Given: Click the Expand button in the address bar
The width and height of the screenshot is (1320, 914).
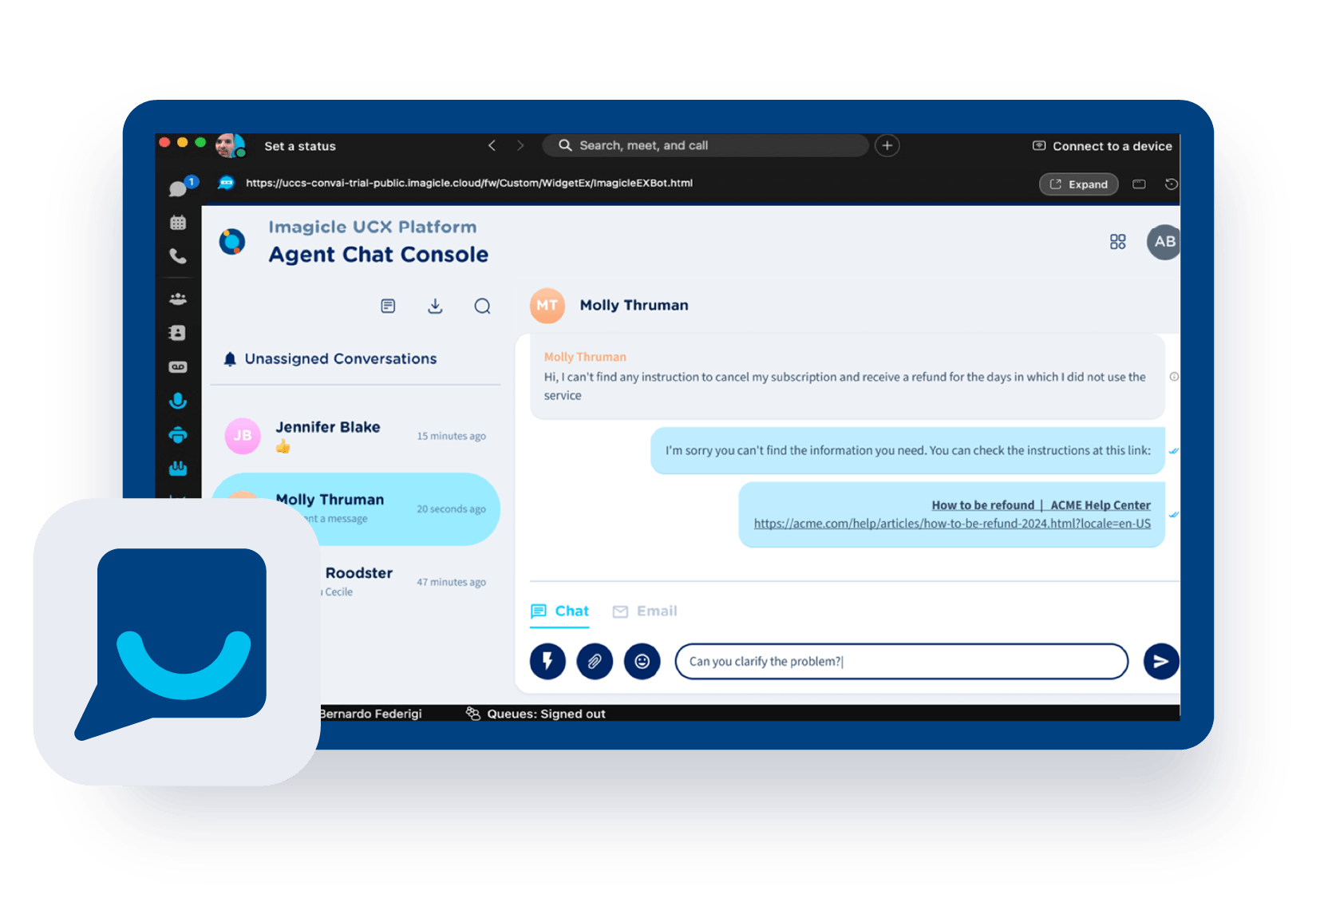Looking at the screenshot, I should pos(1078,184).
